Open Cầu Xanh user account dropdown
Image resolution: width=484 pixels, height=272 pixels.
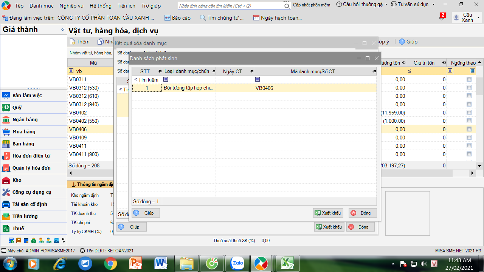click(x=467, y=17)
